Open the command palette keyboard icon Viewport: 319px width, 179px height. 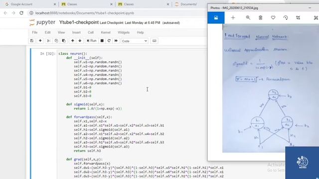[x=154, y=41]
